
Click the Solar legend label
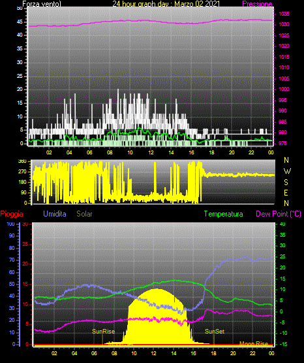click(x=84, y=214)
